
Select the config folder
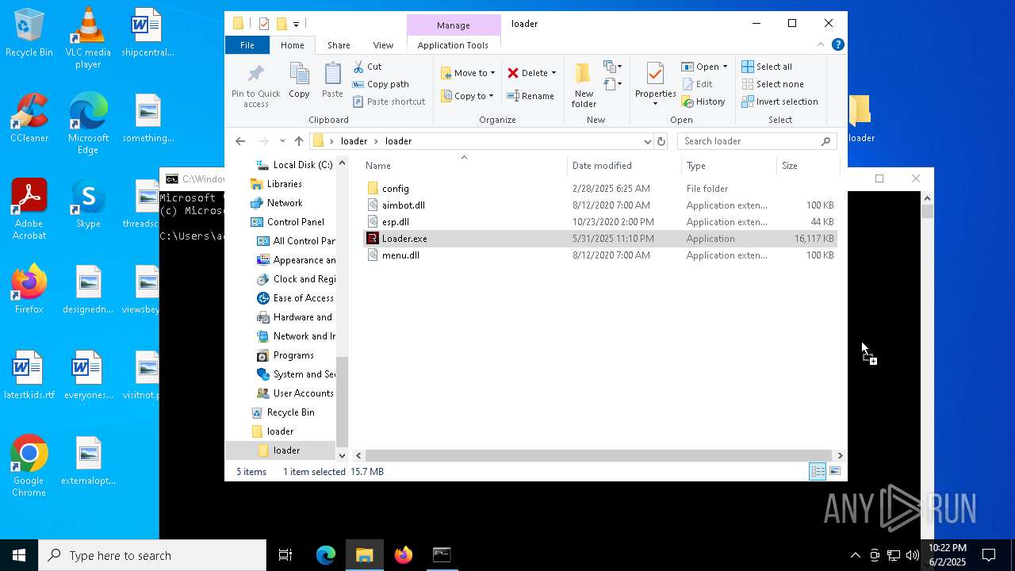click(600, 189)
